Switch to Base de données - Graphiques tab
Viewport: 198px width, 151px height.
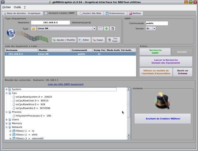coord(22,13)
